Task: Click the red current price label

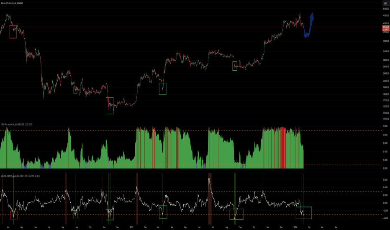Action: pyautogui.click(x=386, y=28)
